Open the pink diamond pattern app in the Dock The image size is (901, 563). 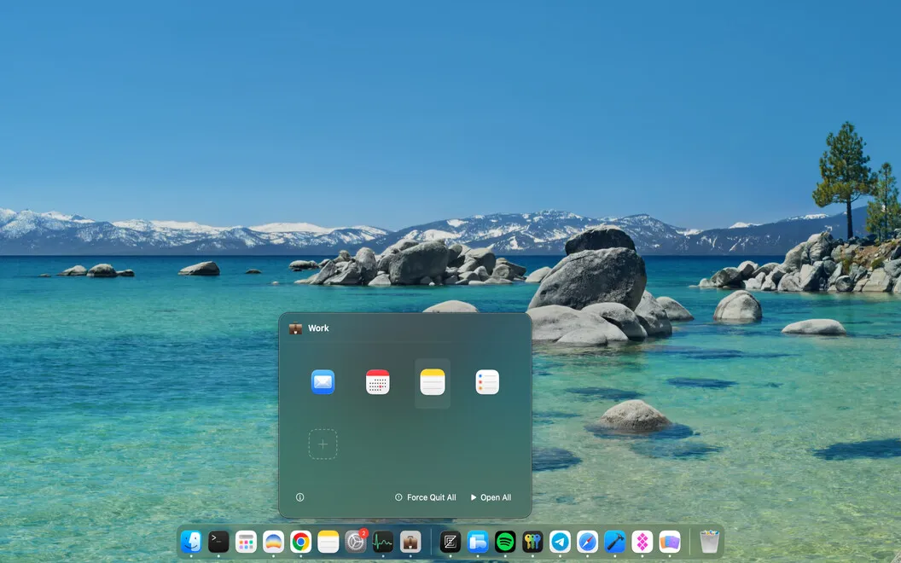coord(642,542)
